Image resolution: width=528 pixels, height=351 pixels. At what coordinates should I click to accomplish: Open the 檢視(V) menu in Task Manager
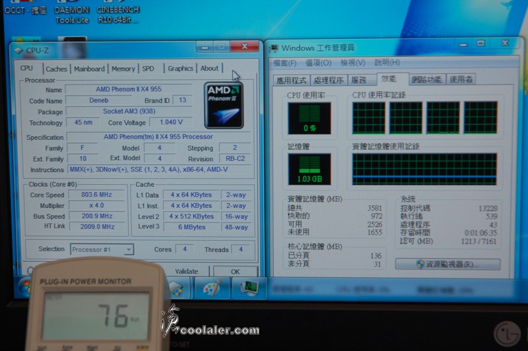click(352, 62)
